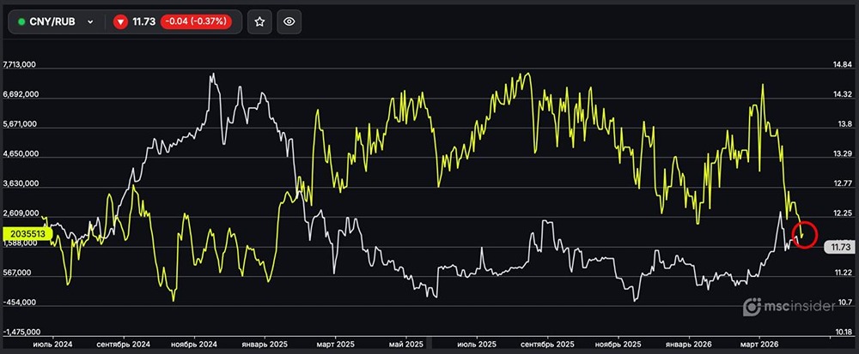
Task: Click the 4,650,000 left axis label
Action: coord(20,154)
